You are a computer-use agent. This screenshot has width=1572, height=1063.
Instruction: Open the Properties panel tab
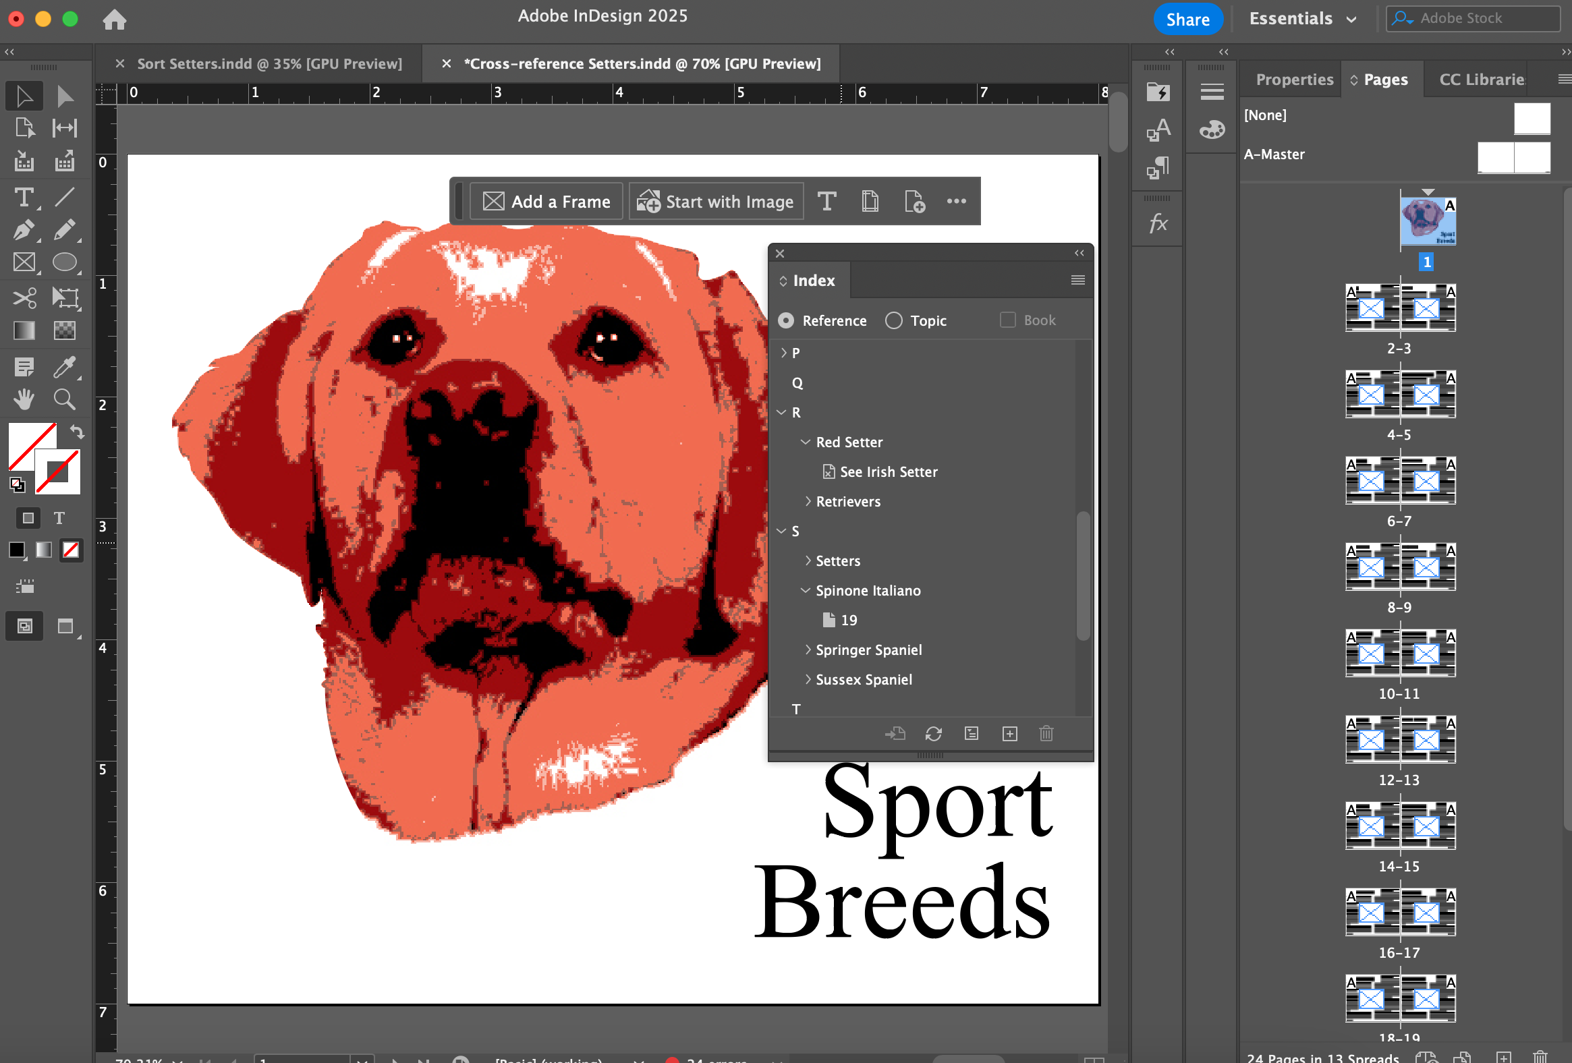[1294, 79]
